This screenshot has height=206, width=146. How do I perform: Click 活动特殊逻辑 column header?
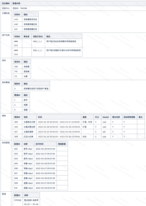pyautogui.click(x=129, y=117)
